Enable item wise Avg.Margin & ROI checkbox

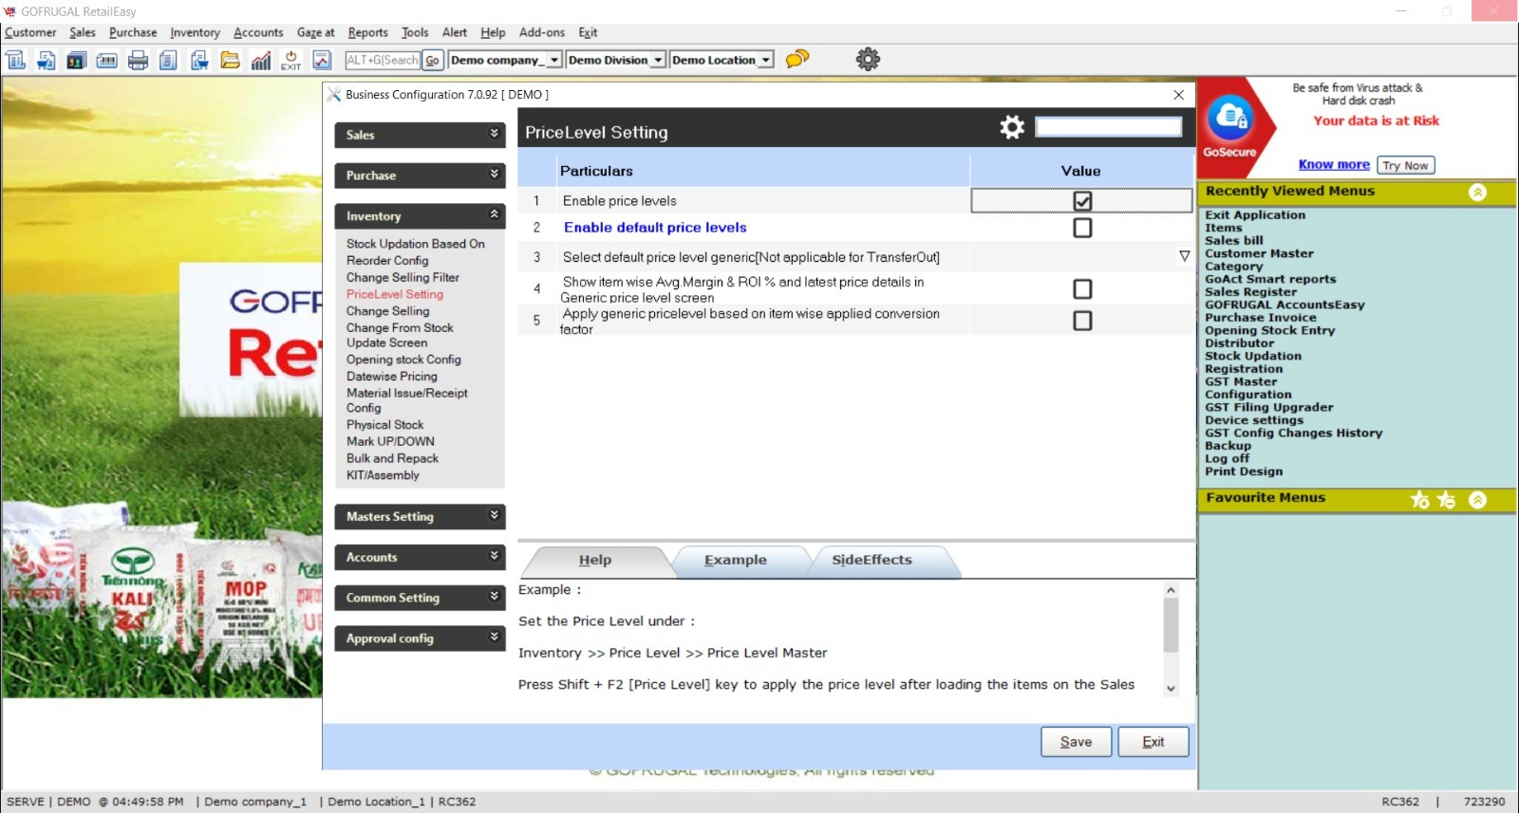point(1082,288)
